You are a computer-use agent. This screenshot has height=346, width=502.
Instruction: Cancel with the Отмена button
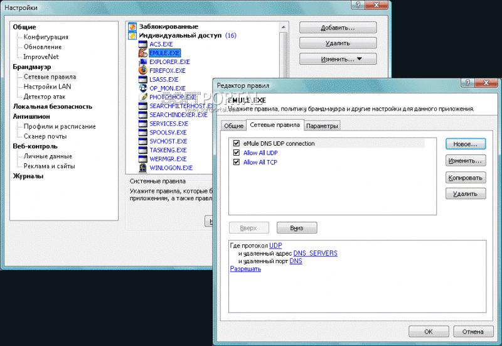(x=473, y=332)
